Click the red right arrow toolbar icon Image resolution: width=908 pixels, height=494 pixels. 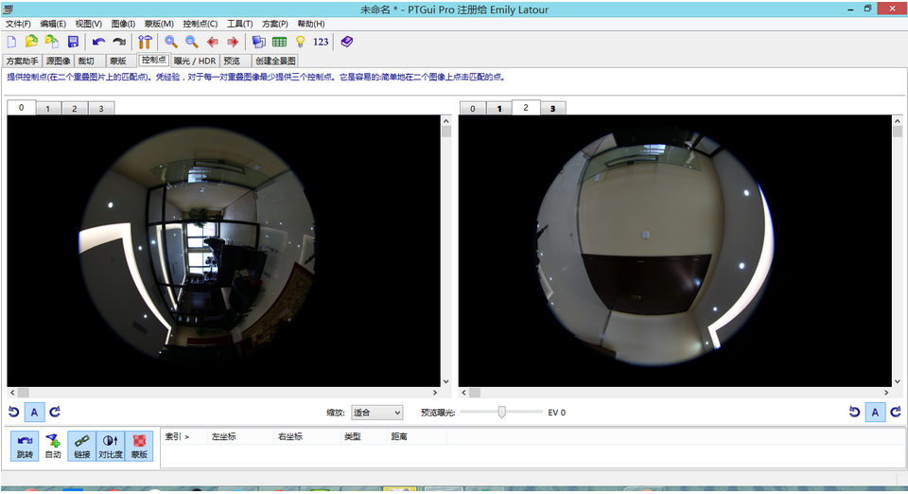(233, 42)
